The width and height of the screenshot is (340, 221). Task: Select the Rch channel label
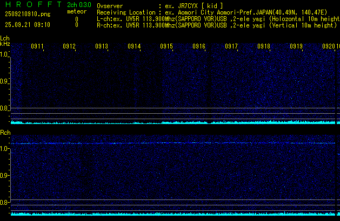5,132
